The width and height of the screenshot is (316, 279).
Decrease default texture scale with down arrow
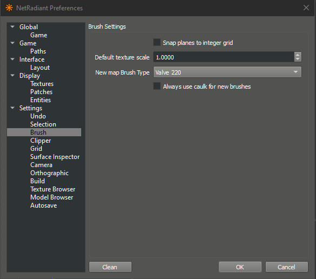coord(298,59)
